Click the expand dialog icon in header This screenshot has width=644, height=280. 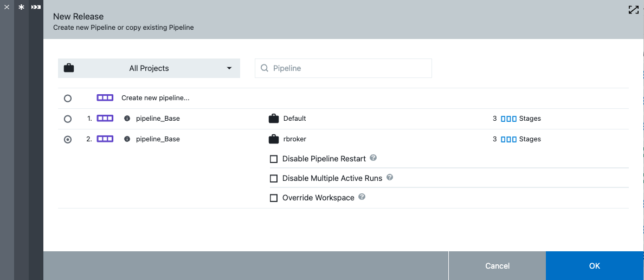point(633,10)
